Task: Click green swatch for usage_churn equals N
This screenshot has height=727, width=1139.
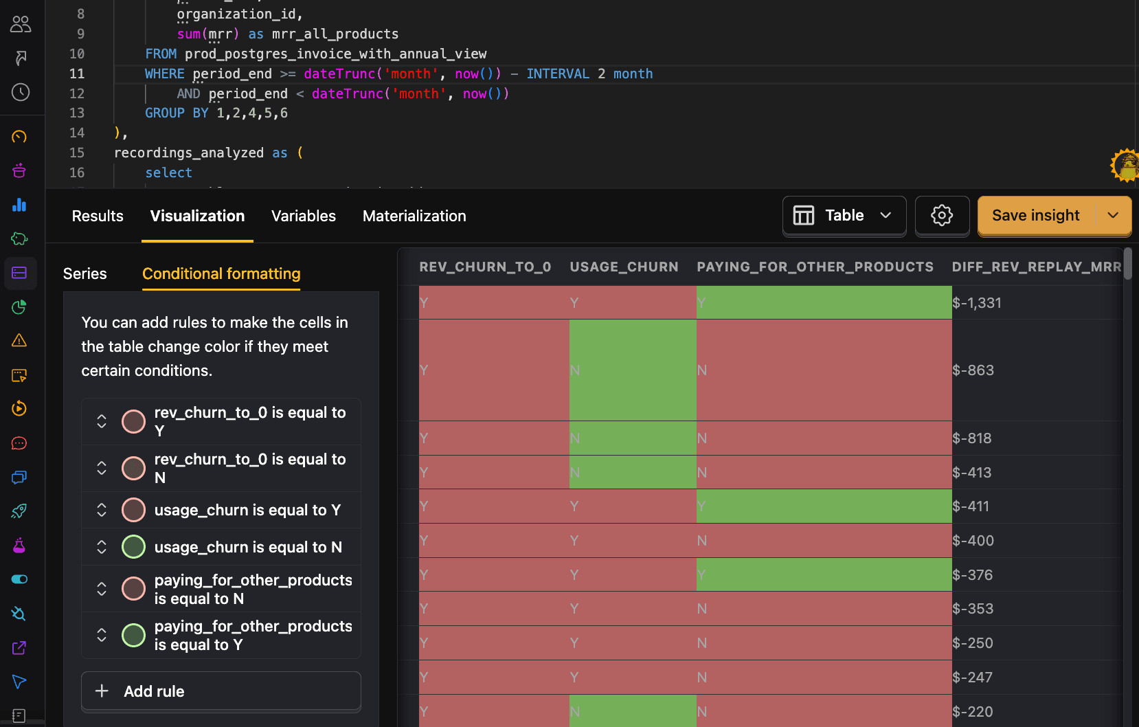Action: (133, 547)
